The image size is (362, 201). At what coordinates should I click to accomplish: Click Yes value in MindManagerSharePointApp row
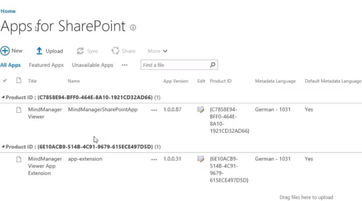coord(309,109)
